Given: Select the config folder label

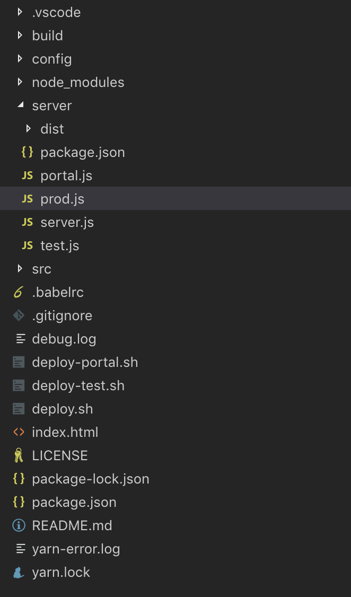Looking at the screenshot, I should point(51,59).
